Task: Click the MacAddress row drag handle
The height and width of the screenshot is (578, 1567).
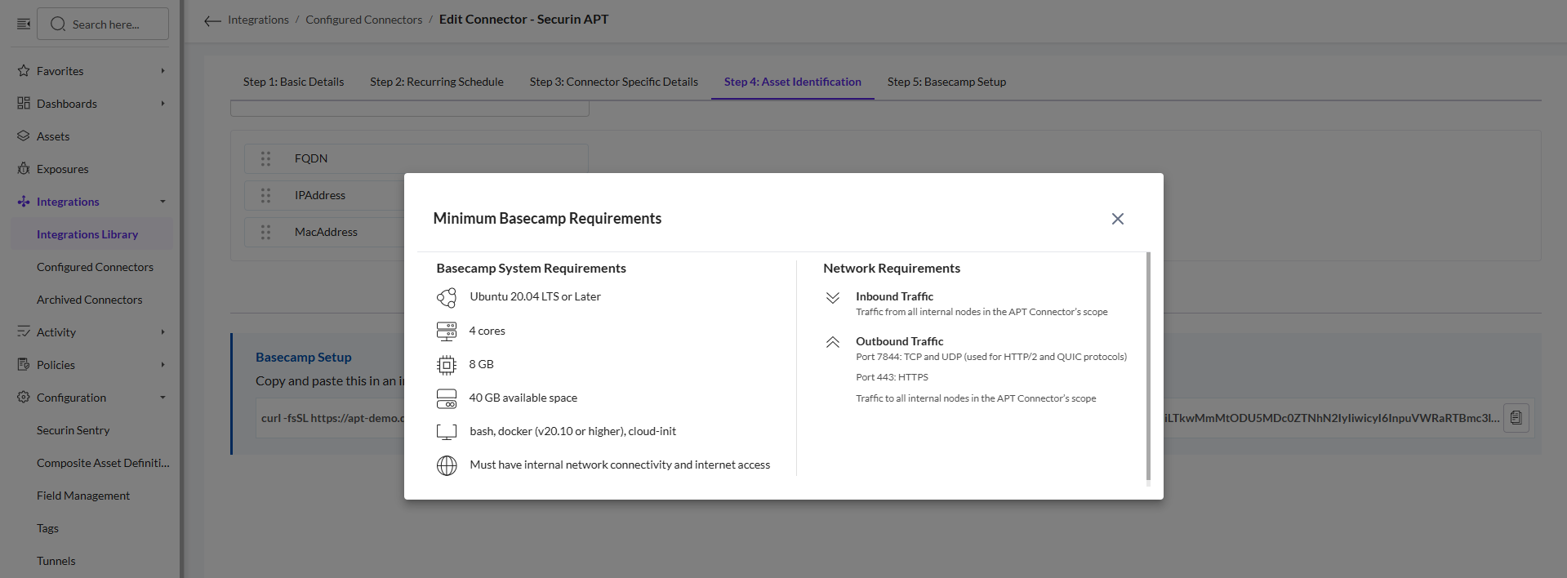Action: (x=265, y=232)
